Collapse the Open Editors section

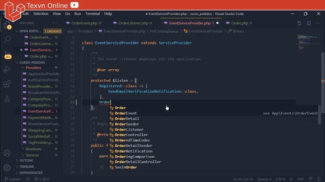click(30, 31)
